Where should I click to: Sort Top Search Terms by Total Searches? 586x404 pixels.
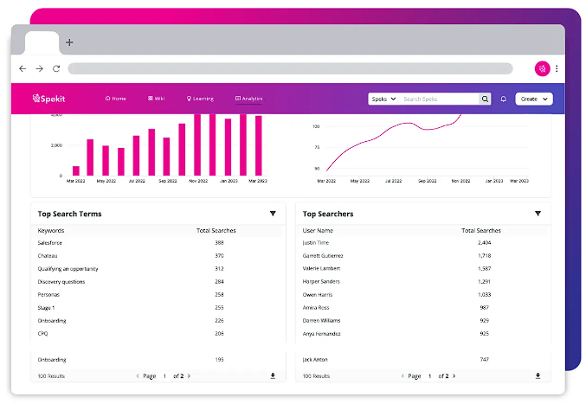(x=216, y=231)
